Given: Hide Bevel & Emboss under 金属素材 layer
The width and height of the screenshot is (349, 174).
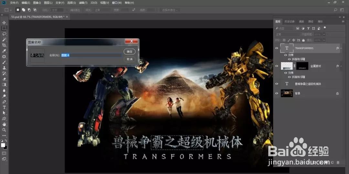Looking at the screenshot, I should pos(289,77).
